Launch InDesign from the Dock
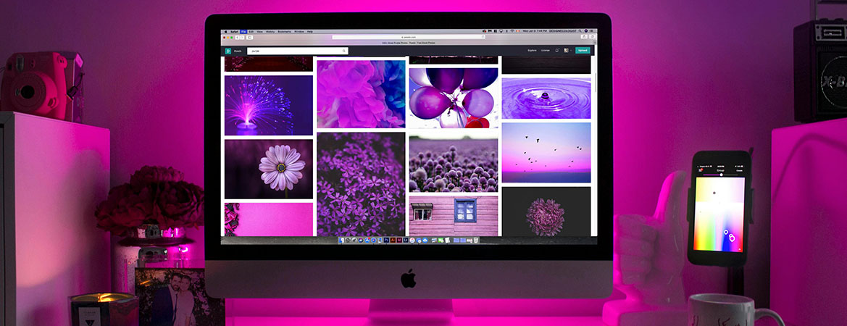847x326 pixels. (399, 241)
